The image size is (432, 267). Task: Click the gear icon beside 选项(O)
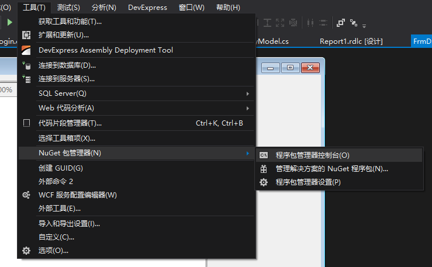click(x=26, y=251)
